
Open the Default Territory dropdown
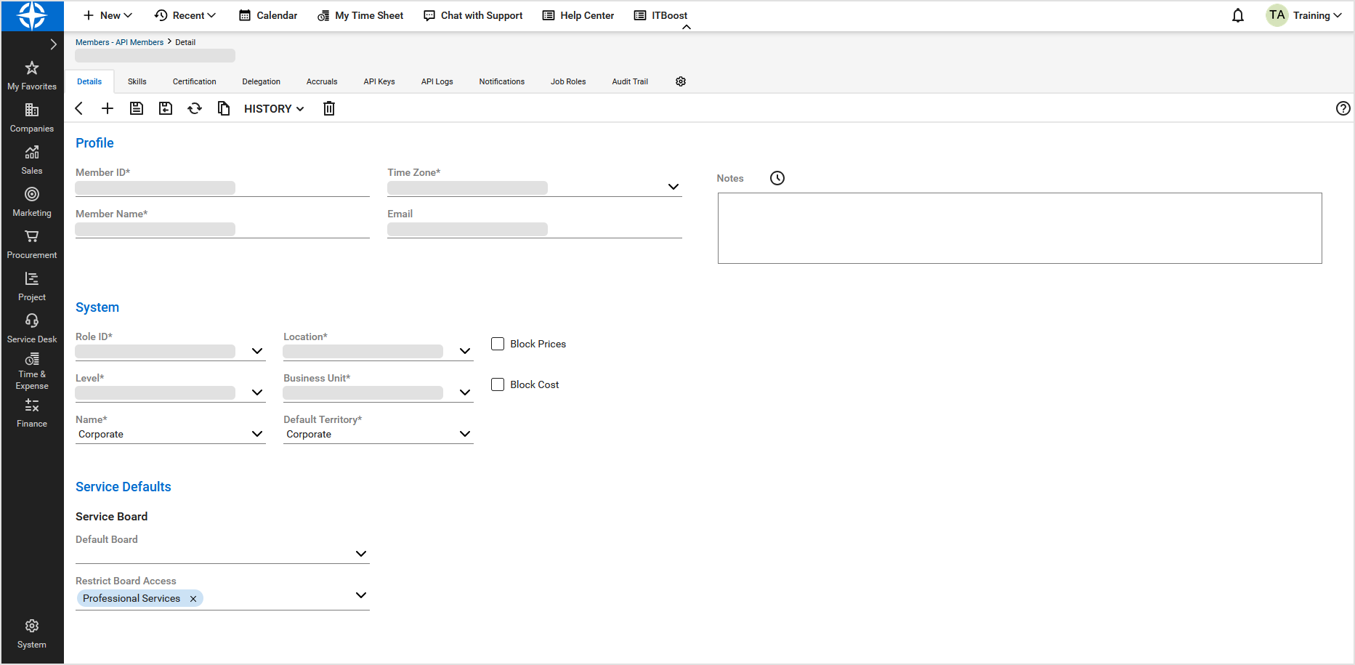pos(465,434)
